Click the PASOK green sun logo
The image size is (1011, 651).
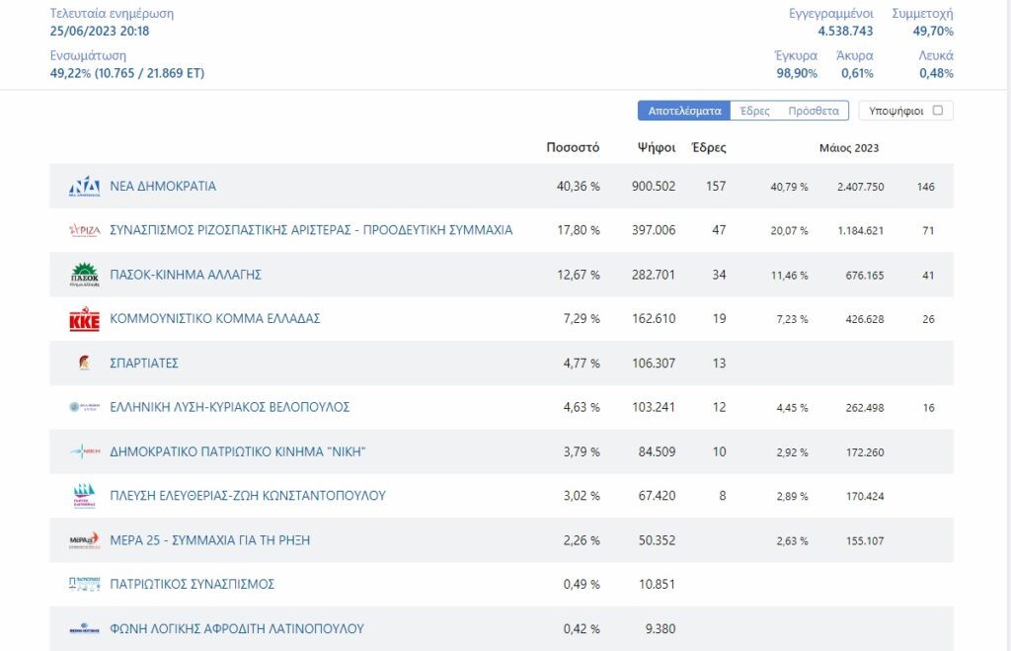(x=85, y=275)
